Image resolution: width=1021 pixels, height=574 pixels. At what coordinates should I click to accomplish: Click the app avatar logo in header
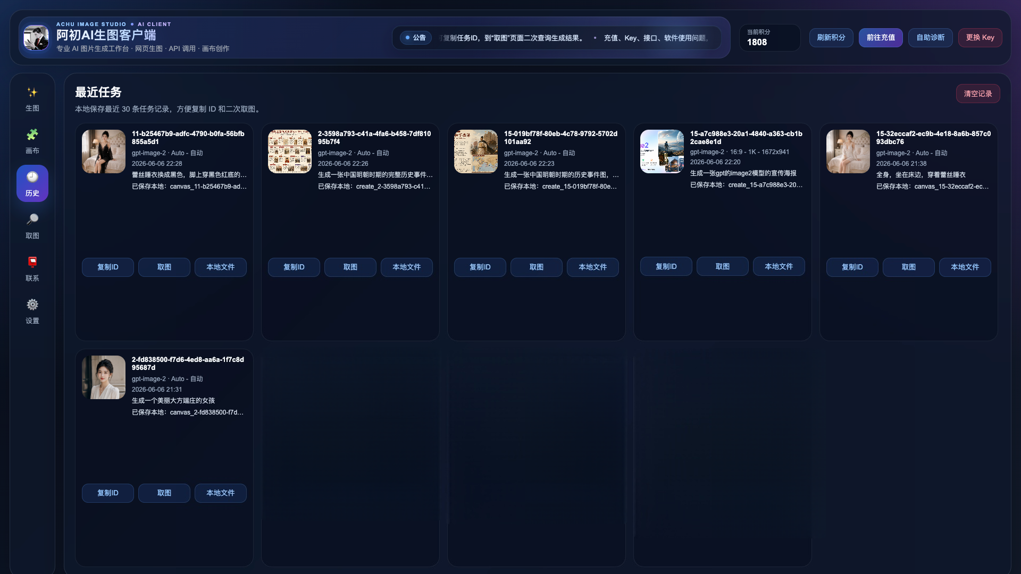tap(36, 37)
